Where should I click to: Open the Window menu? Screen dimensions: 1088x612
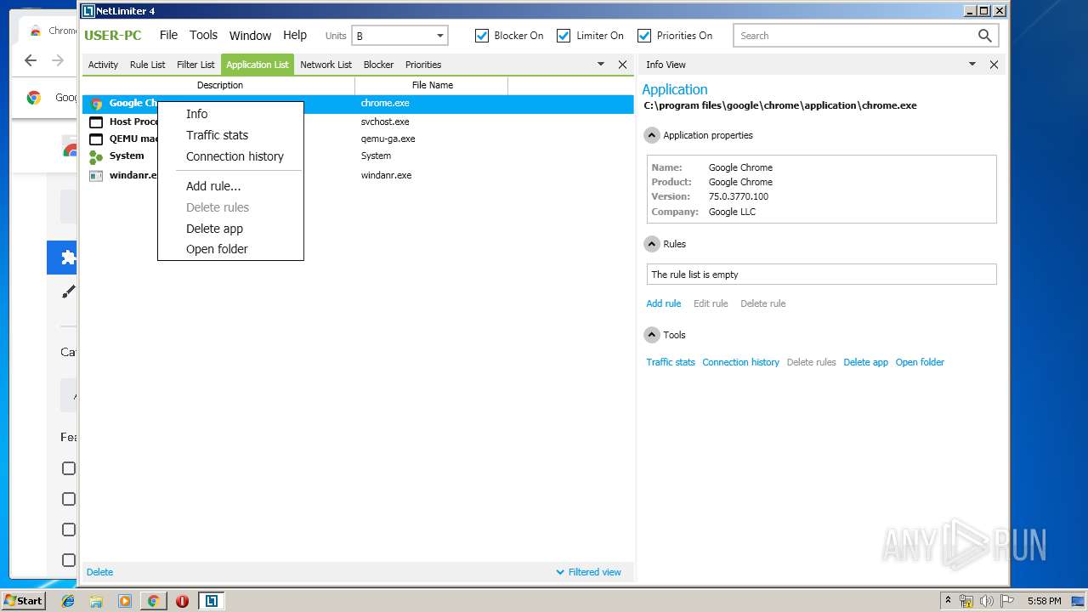tap(250, 35)
